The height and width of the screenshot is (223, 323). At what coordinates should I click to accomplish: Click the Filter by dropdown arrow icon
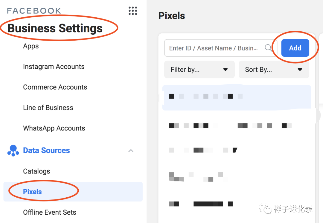225,69
